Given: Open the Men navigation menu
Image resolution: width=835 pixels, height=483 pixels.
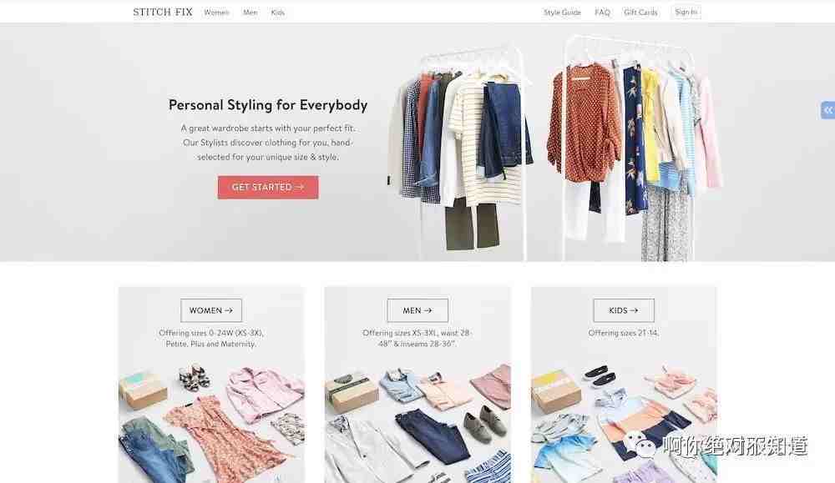Looking at the screenshot, I should [x=250, y=13].
